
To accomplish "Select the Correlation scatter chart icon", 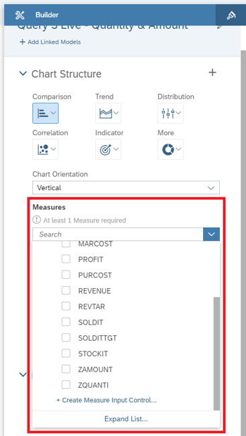I will 46,149.
